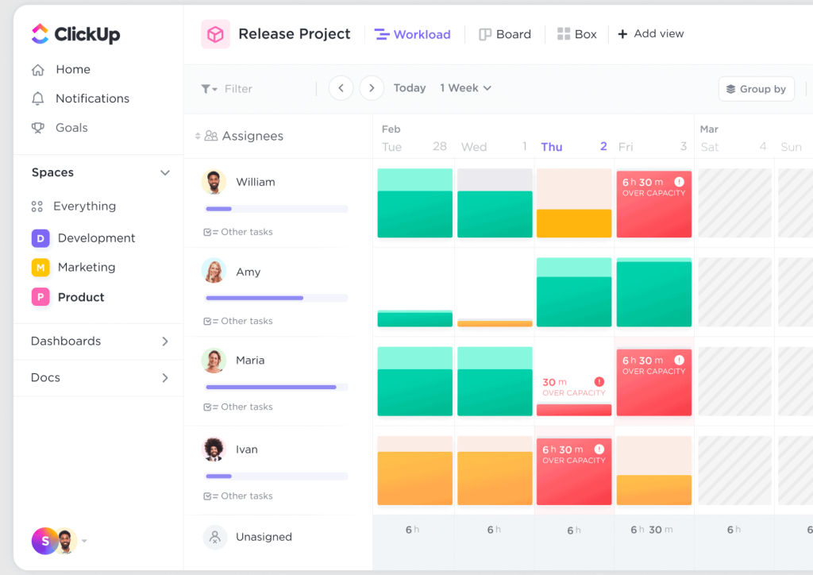Click the pink Release Project cube icon
This screenshot has height=575, width=813.
point(214,33)
